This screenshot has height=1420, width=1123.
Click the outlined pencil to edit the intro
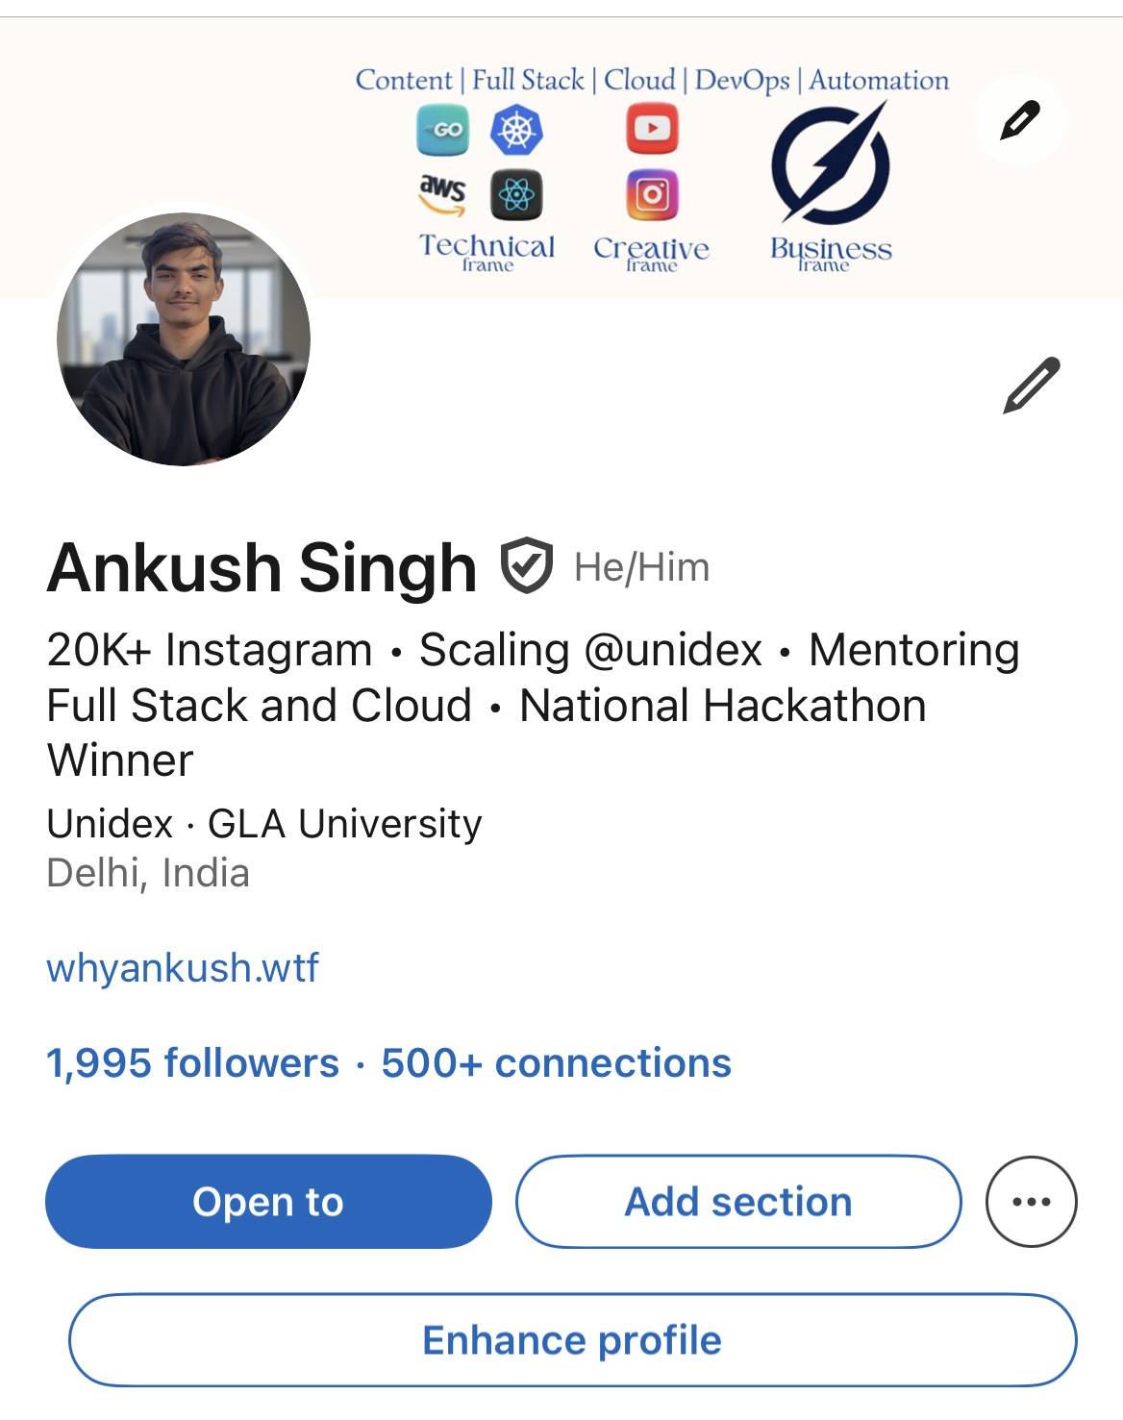point(1031,386)
